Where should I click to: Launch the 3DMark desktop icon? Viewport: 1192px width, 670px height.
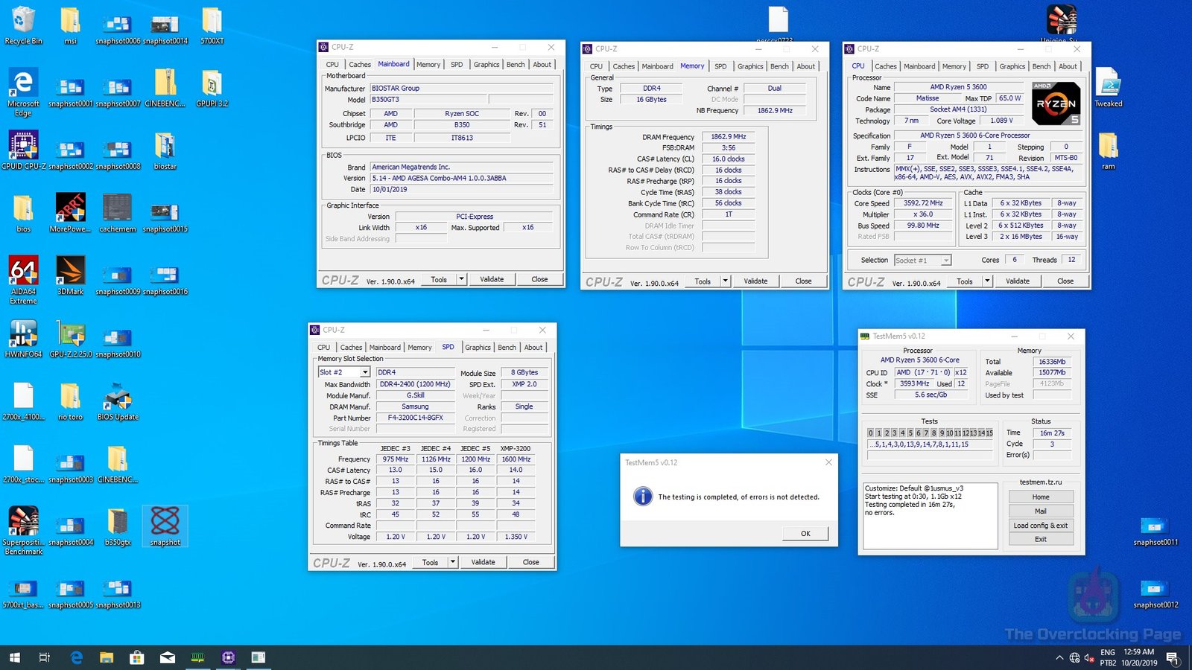(x=70, y=272)
